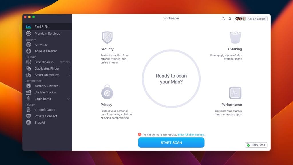Click the expert avatars in Ask an Expert
Screen dimensions: 293x165
tap(241, 19)
